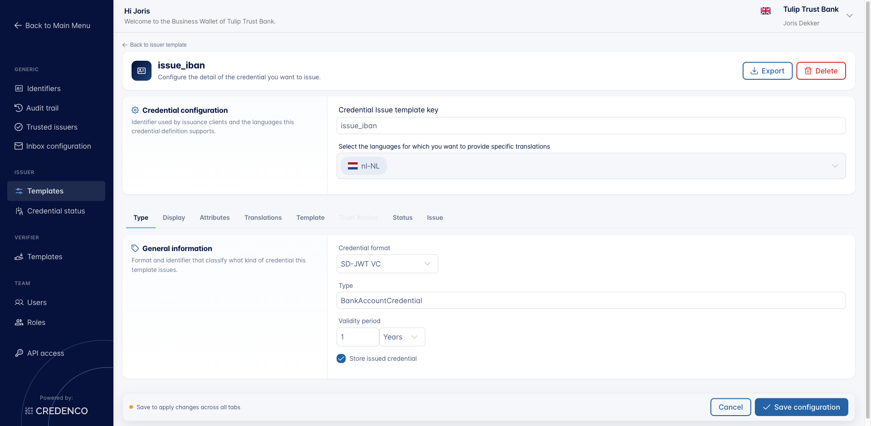Click the Issuer Templates sliders icon
This screenshot has height=426, width=871.
coord(19,191)
